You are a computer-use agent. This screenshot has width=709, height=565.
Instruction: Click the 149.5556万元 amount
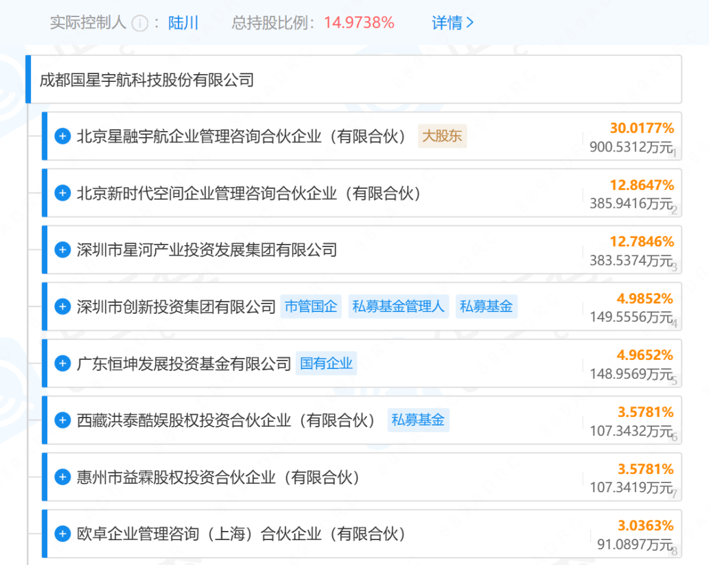pyautogui.click(x=632, y=317)
